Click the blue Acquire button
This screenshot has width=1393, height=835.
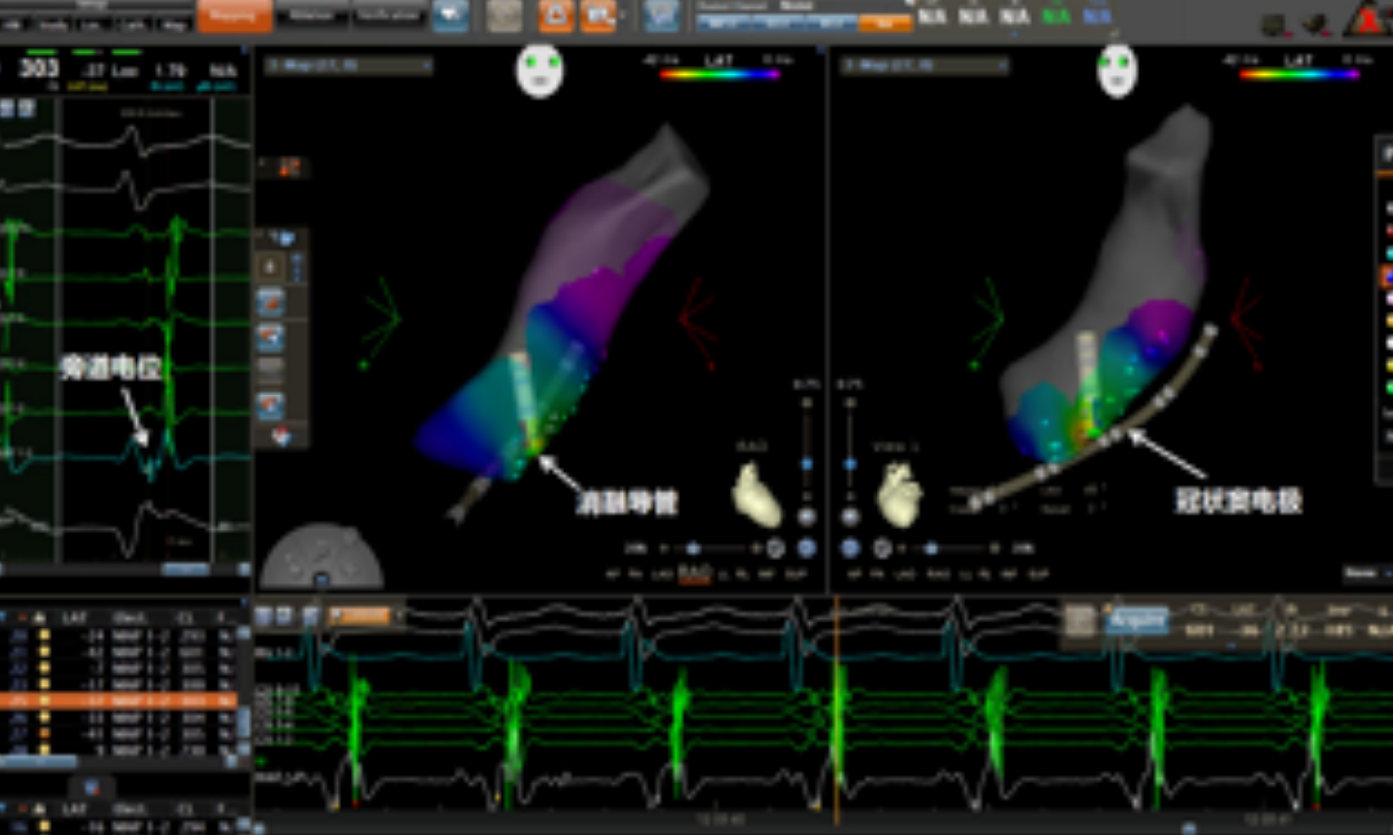1137,620
